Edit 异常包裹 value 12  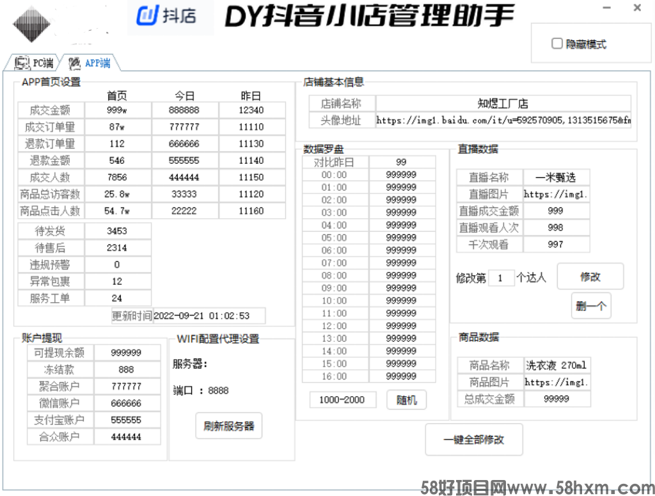coord(118,281)
